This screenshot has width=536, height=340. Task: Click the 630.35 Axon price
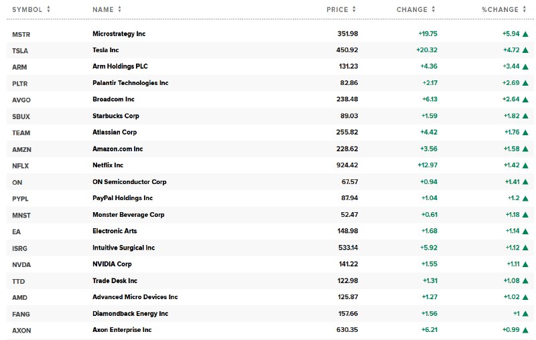coord(347,330)
